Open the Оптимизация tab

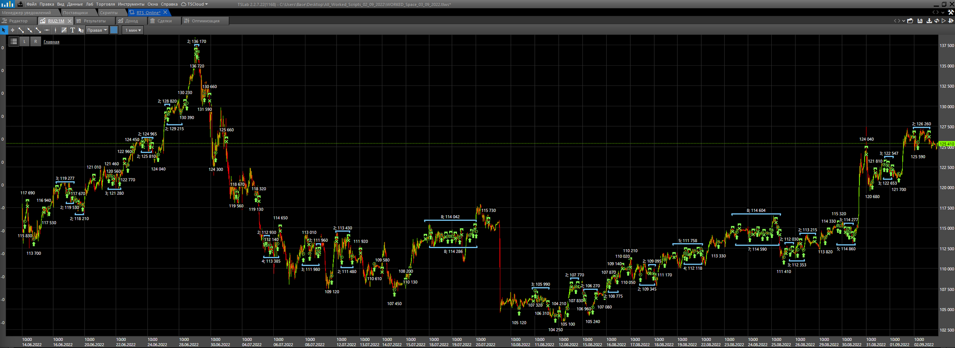coord(205,21)
